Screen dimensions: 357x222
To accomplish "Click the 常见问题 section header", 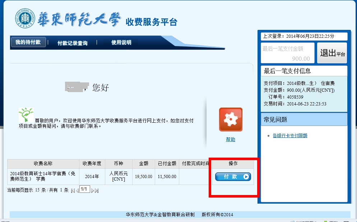I will coord(304,119).
